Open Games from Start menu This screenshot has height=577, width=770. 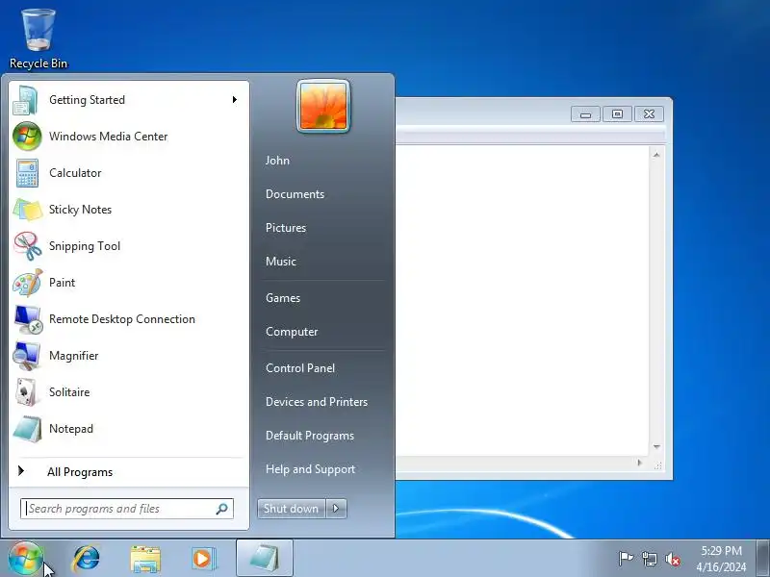pos(283,298)
